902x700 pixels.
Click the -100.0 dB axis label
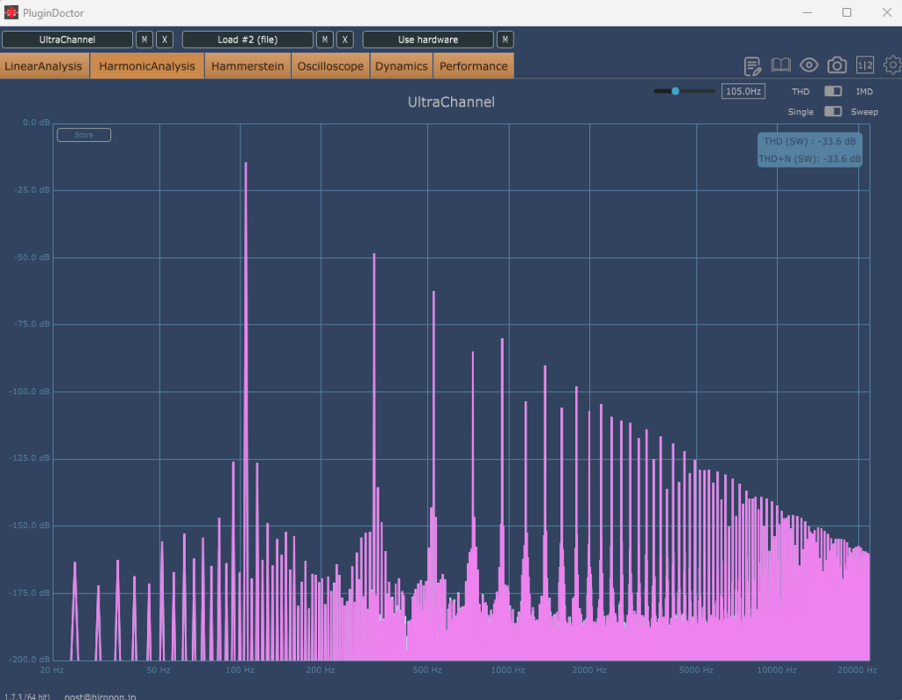point(29,391)
